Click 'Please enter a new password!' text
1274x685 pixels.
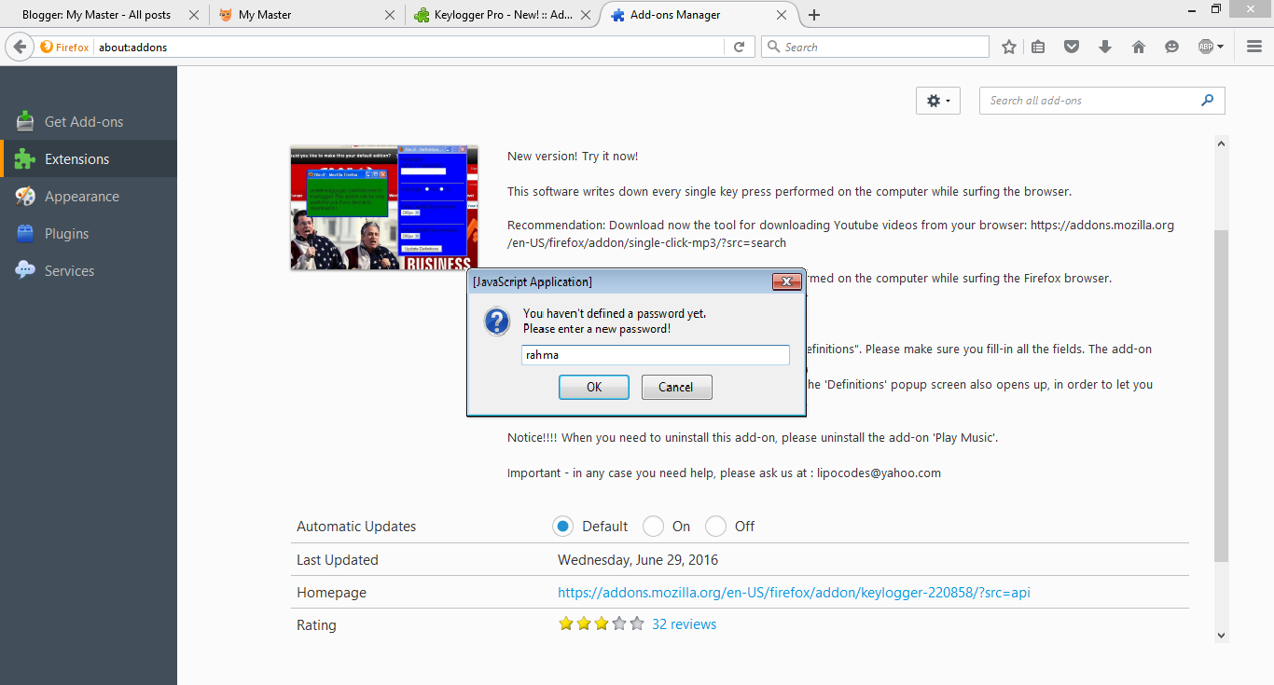point(597,329)
